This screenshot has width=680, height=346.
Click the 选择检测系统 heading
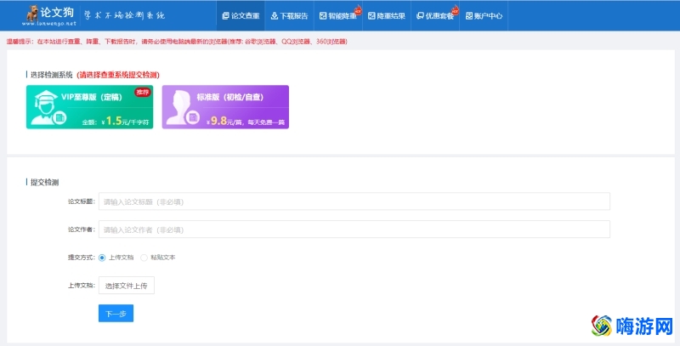(x=51, y=75)
